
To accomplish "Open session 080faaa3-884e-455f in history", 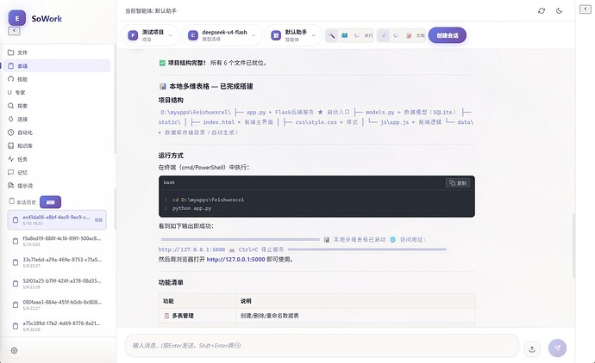I will coord(57,305).
